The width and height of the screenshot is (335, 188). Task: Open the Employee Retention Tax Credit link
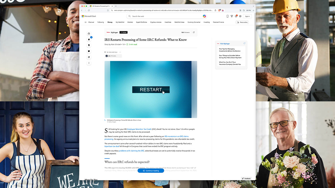(x=139, y=129)
